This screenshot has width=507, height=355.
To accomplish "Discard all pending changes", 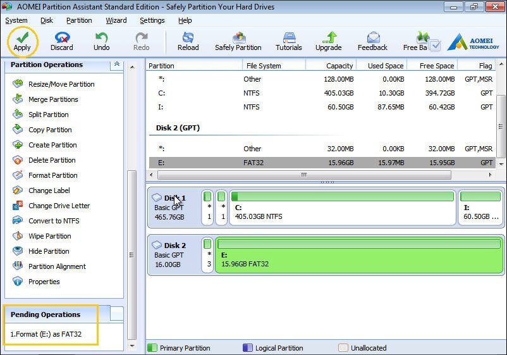I will tap(62, 42).
